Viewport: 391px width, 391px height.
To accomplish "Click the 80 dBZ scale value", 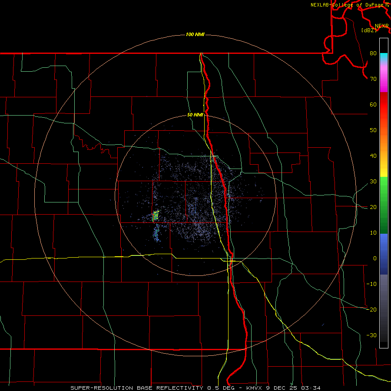I will (373, 53).
